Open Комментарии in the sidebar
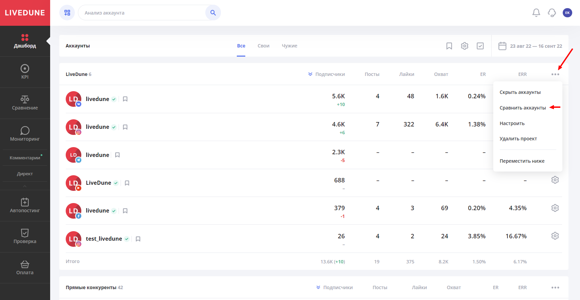The width and height of the screenshot is (580, 300). tap(25, 158)
